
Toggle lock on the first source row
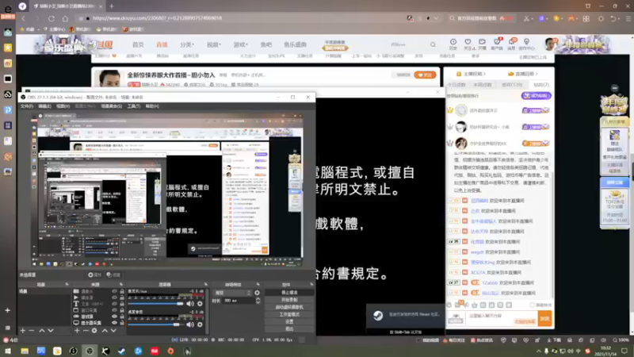122,291
